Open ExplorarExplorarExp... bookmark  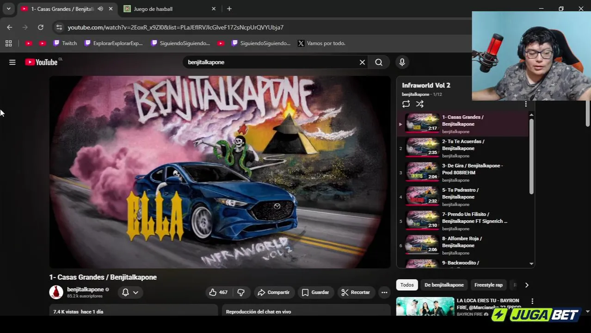[x=113, y=43]
